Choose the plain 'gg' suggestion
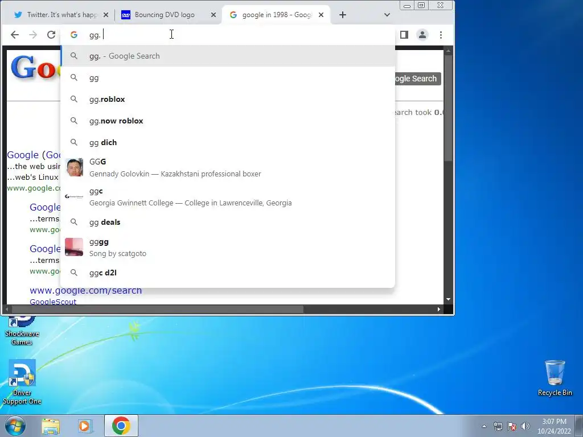Screen dimensions: 583x437 [x=228, y=78]
